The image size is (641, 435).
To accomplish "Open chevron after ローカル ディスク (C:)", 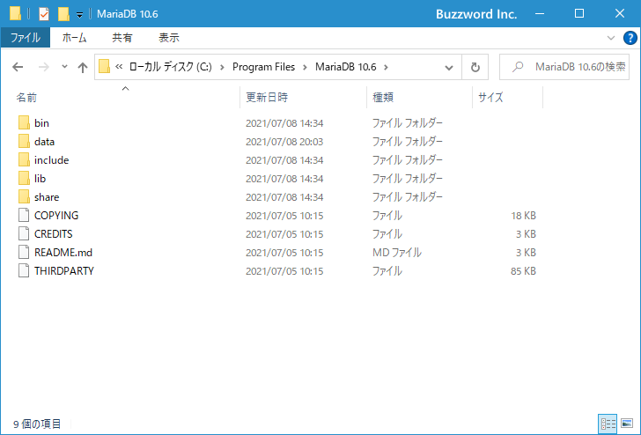I will click(x=223, y=67).
